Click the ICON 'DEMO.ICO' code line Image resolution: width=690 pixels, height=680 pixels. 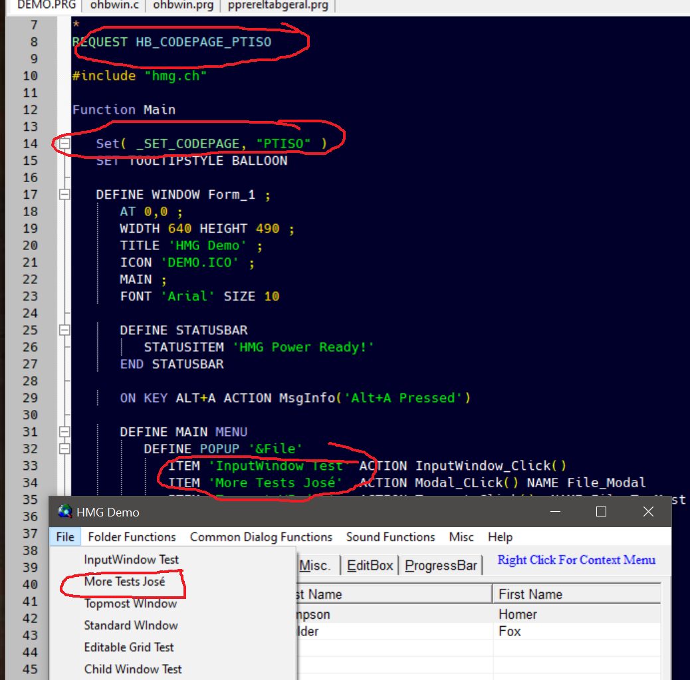point(187,263)
